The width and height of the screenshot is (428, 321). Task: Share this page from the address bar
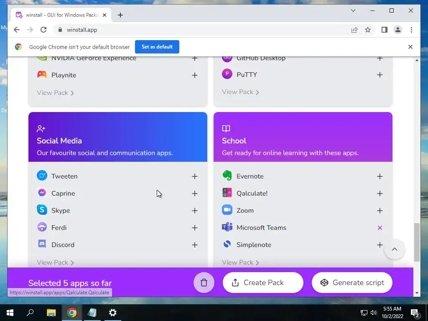(x=354, y=30)
